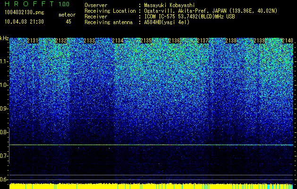Click the 0.6 frequency axis label
This screenshot has width=297, height=189.
[4, 180]
